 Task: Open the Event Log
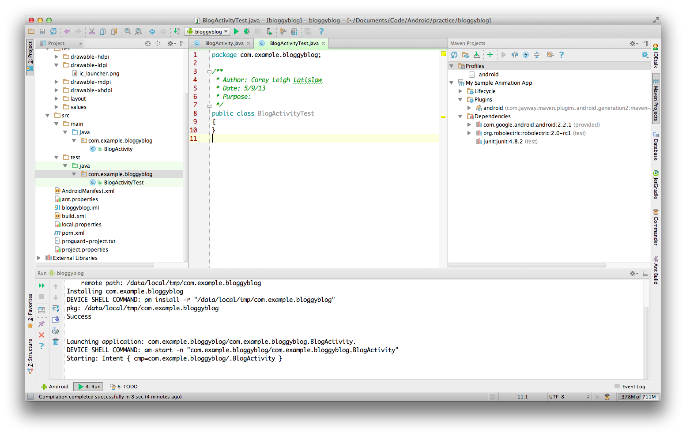[x=629, y=387]
